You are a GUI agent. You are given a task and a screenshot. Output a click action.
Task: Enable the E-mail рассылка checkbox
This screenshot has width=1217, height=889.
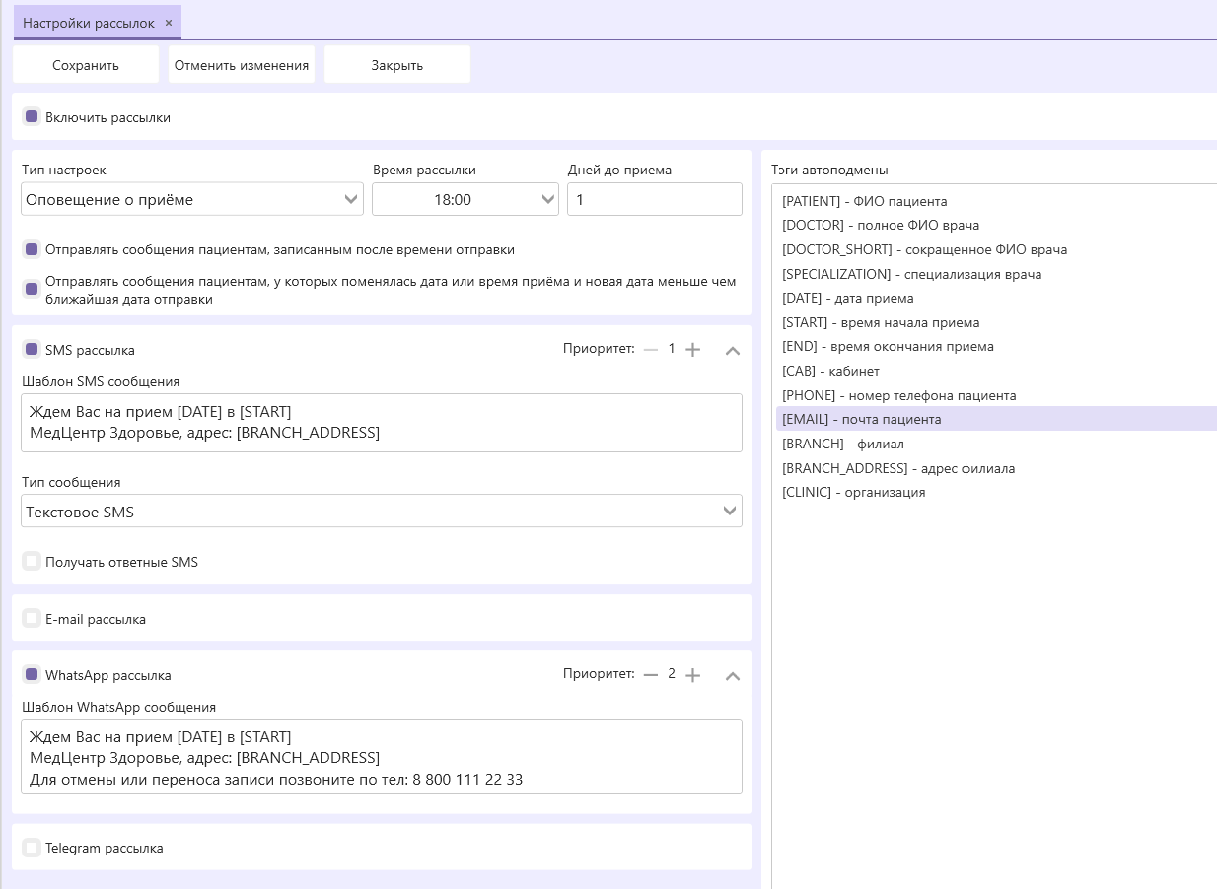click(32, 619)
